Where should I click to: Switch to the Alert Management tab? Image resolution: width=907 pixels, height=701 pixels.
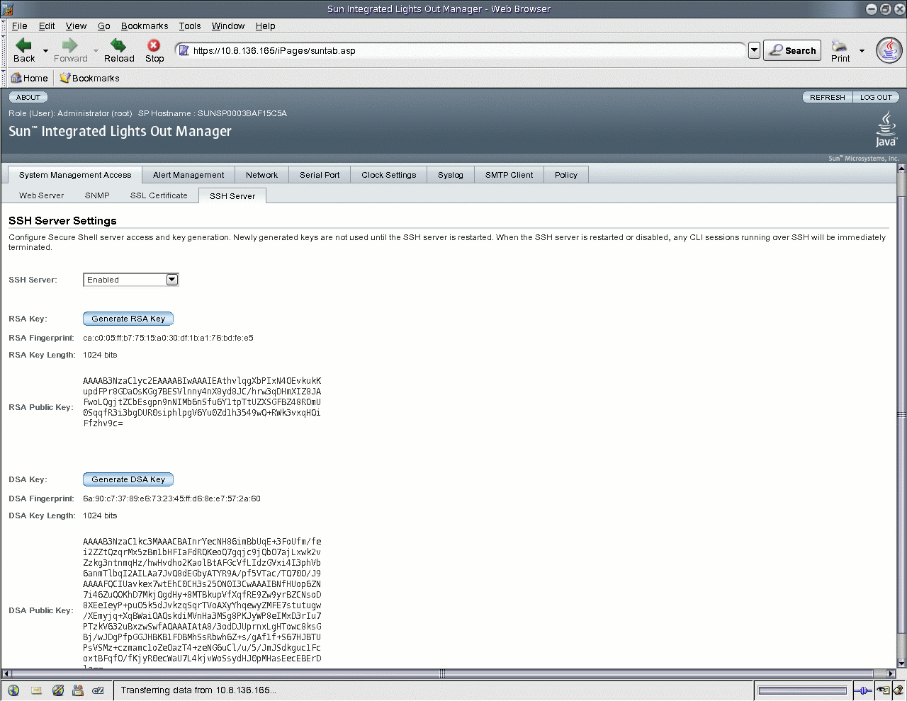[x=188, y=175]
